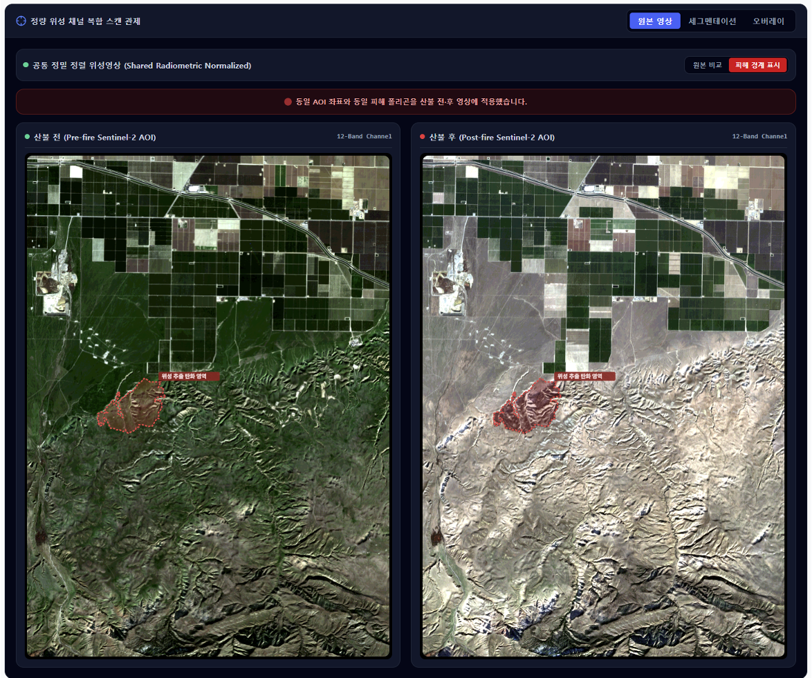Choose the 원본 비교 view toggle
The image size is (812, 678).
pyautogui.click(x=707, y=65)
